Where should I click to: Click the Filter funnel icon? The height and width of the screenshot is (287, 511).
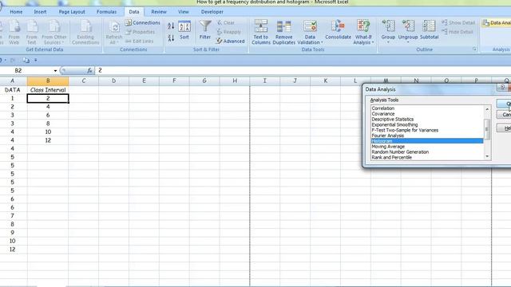coord(205,30)
